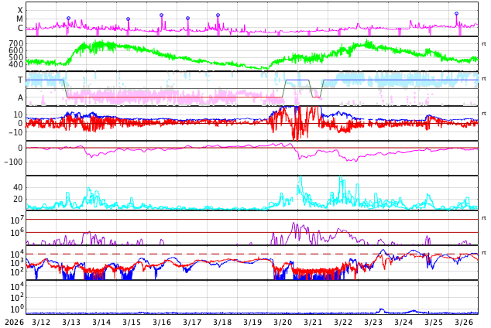Click the flare marker circle near 3/16
The height and width of the screenshot is (328, 491).
click(x=161, y=15)
